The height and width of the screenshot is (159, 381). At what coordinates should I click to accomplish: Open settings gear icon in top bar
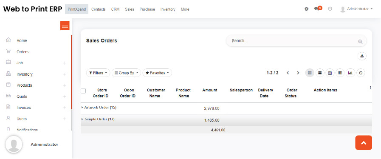[307, 9]
